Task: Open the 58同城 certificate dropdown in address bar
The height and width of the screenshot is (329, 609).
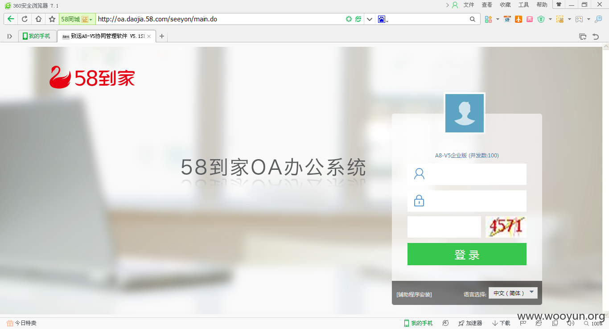Action: (x=77, y=19)
